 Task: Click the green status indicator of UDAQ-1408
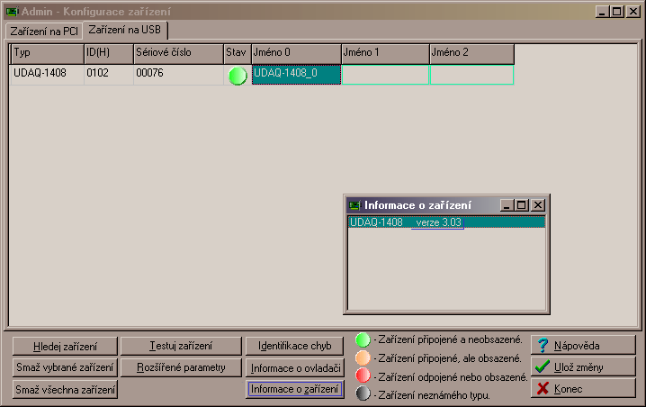point(238,76)
